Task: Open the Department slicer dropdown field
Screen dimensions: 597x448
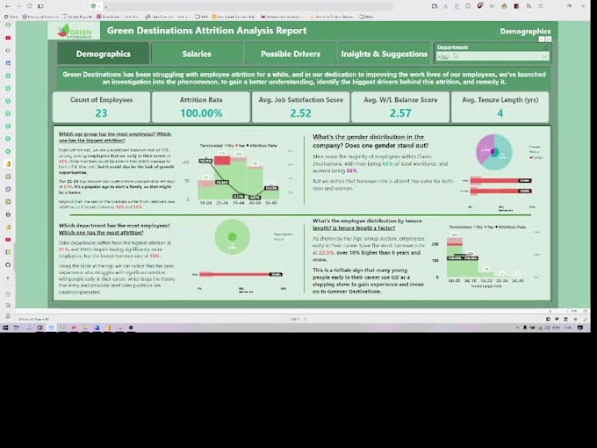Action: [x=493, y=56]
